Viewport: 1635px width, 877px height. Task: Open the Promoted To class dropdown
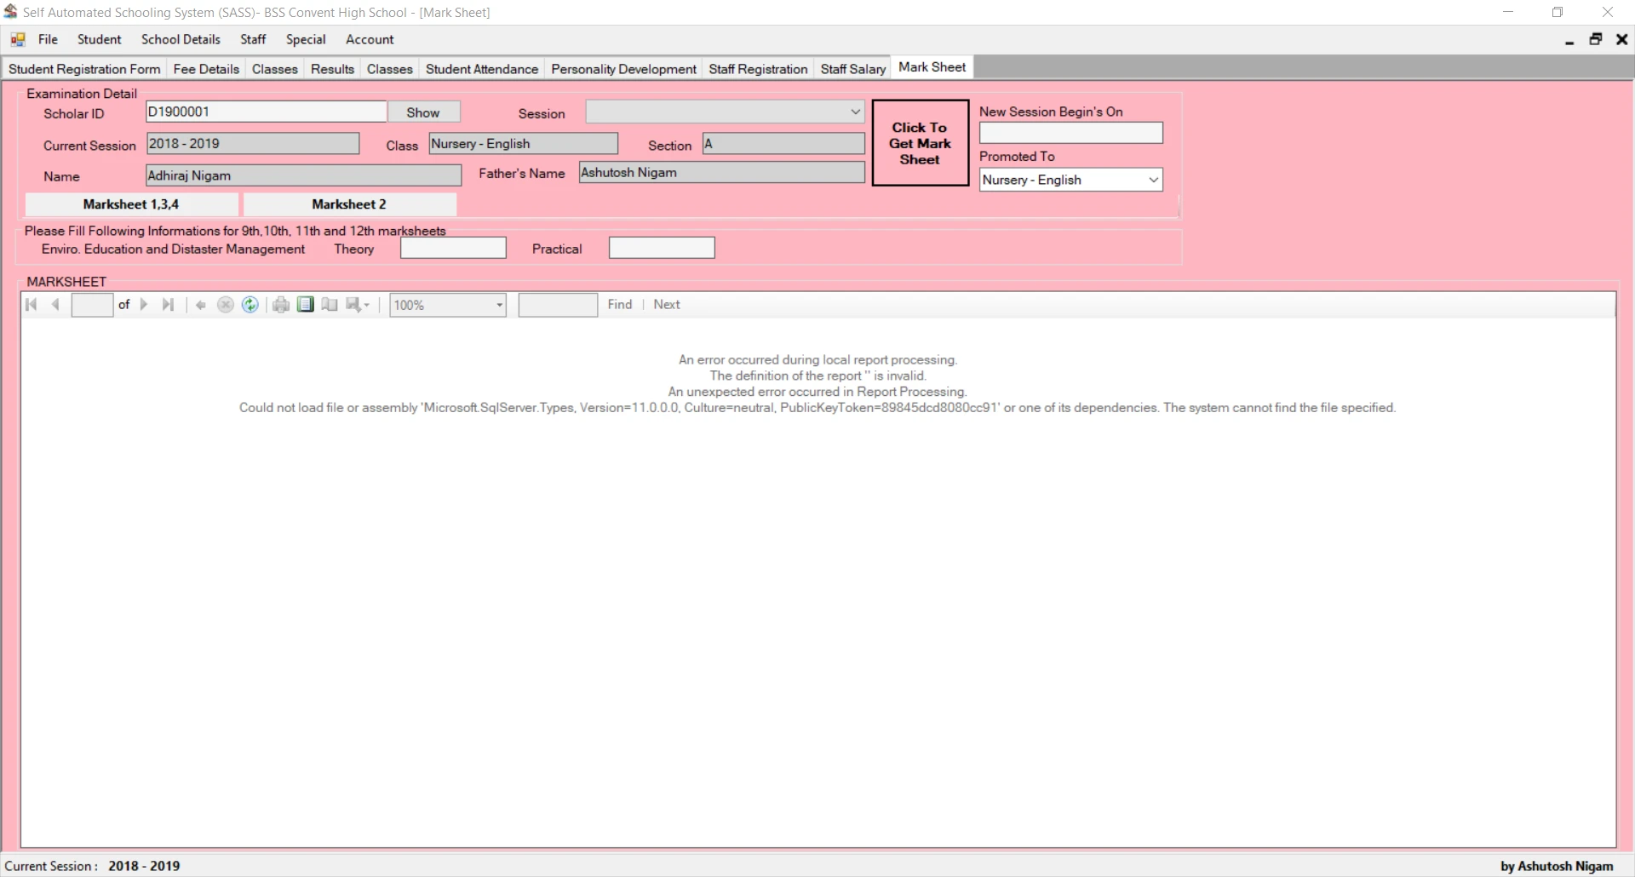pyautogui.click(x=1153, y=180)
